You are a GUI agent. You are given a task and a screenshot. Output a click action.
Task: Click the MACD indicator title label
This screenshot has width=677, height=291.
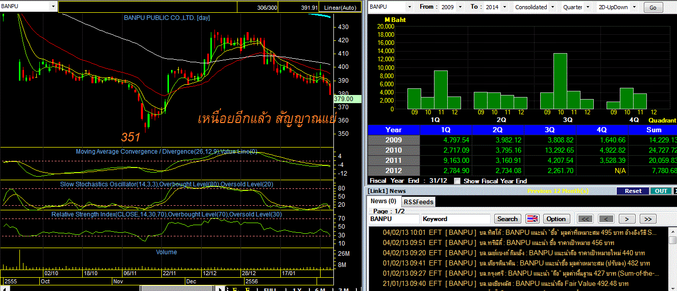(166, 152)
